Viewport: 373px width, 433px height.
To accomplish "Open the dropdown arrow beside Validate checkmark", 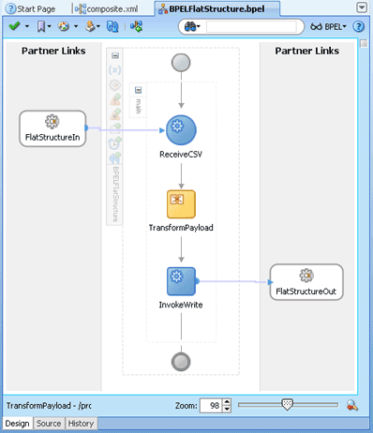I will [x=27, y=26].
